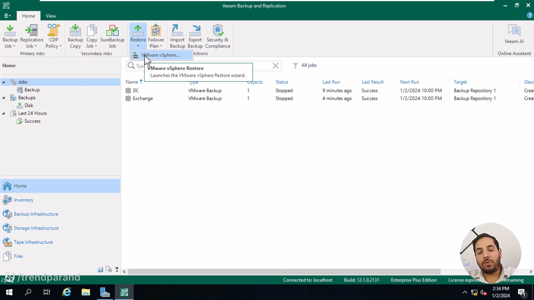Image resolution: width=534 pixels, height=300 pixels.
Task: Launch Internet Explorer from taskbar
Action: [67, 292]
